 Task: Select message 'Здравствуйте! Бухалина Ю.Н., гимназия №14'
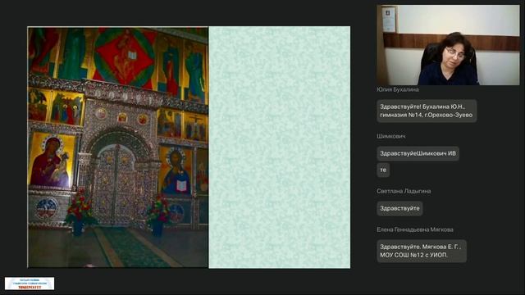coord(427,111)
